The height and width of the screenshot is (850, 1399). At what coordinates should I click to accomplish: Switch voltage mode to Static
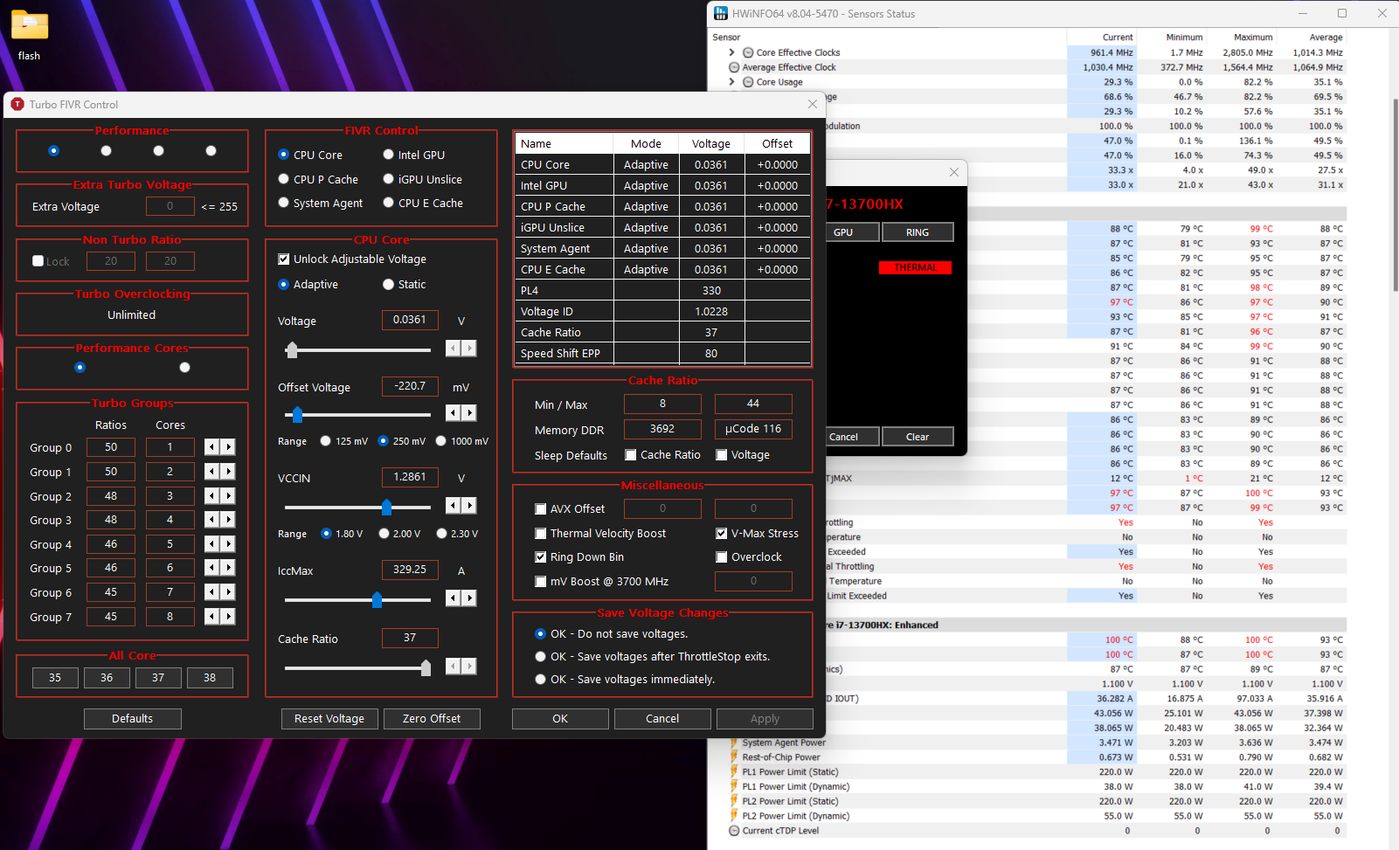click(x=388, y=285)
